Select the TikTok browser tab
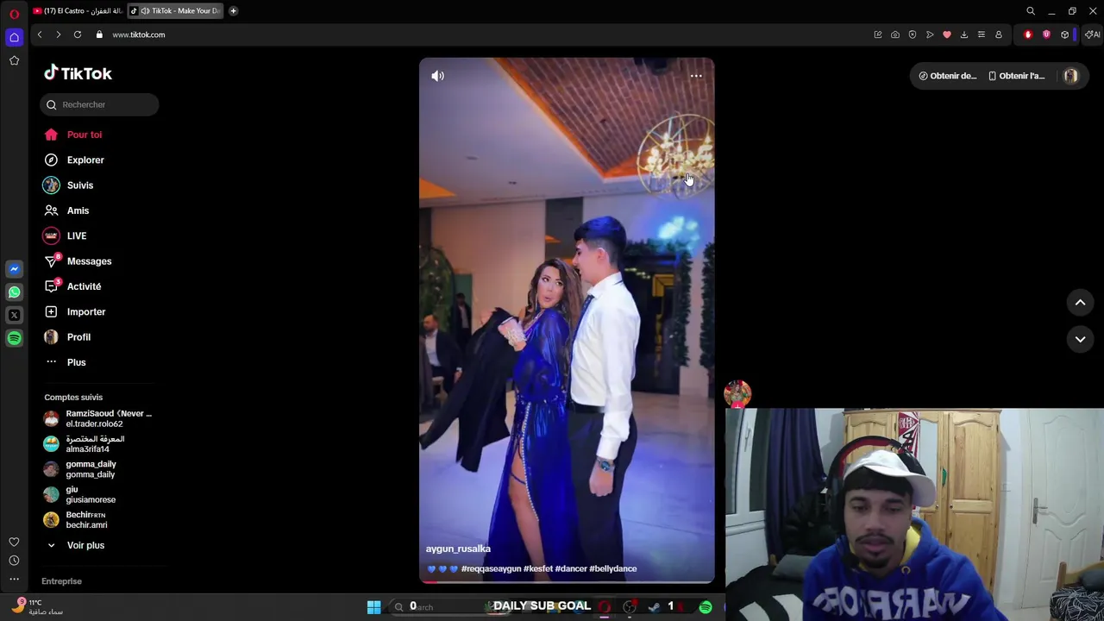Viewport: 1104px width, 621px height. coord(177,10)
